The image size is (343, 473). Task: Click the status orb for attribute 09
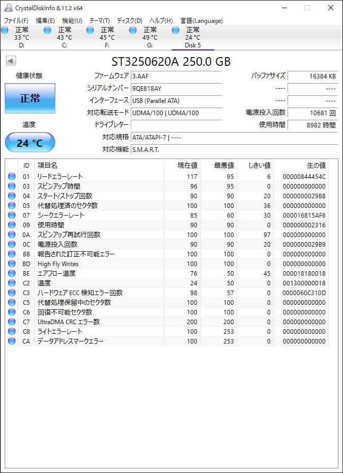(x=12, y=225)
